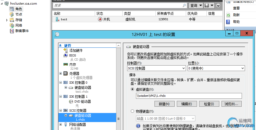Click the hard drive icon under IDE 控制器 0
The height and width of the screenshot is (130, 256).
71,88
